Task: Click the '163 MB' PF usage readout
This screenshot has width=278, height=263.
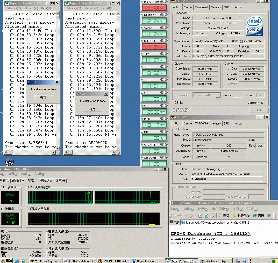Action: (x=10, y=223)
